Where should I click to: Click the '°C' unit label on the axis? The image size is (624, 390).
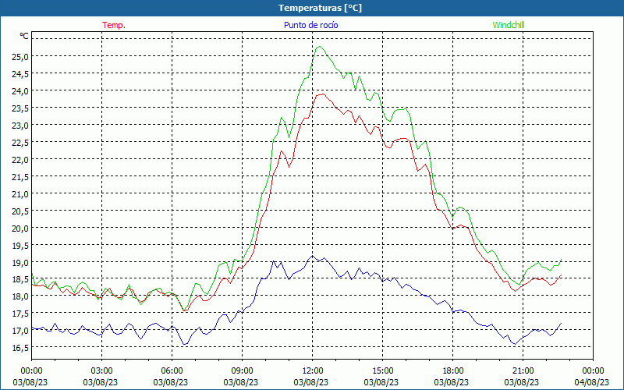click(24, 36)
